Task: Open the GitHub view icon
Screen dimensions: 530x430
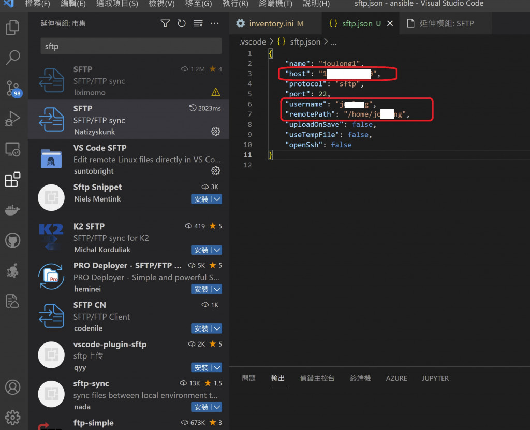Action: tap(13, 240)
